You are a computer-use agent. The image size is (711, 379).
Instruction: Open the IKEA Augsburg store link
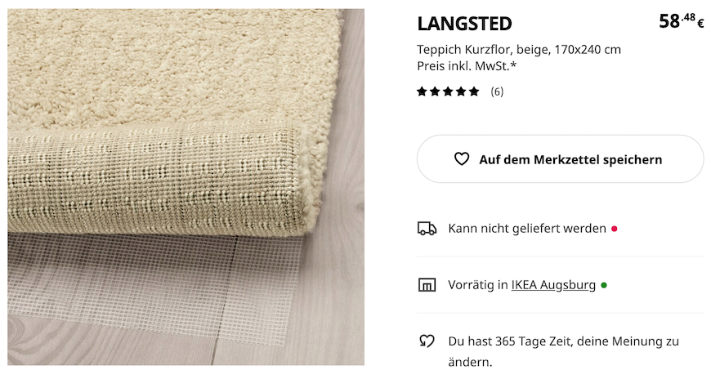click(553, 285)
